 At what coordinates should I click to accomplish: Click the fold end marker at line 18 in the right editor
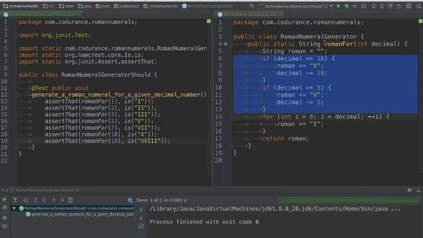pyautogui.click(x=231, y=146)
